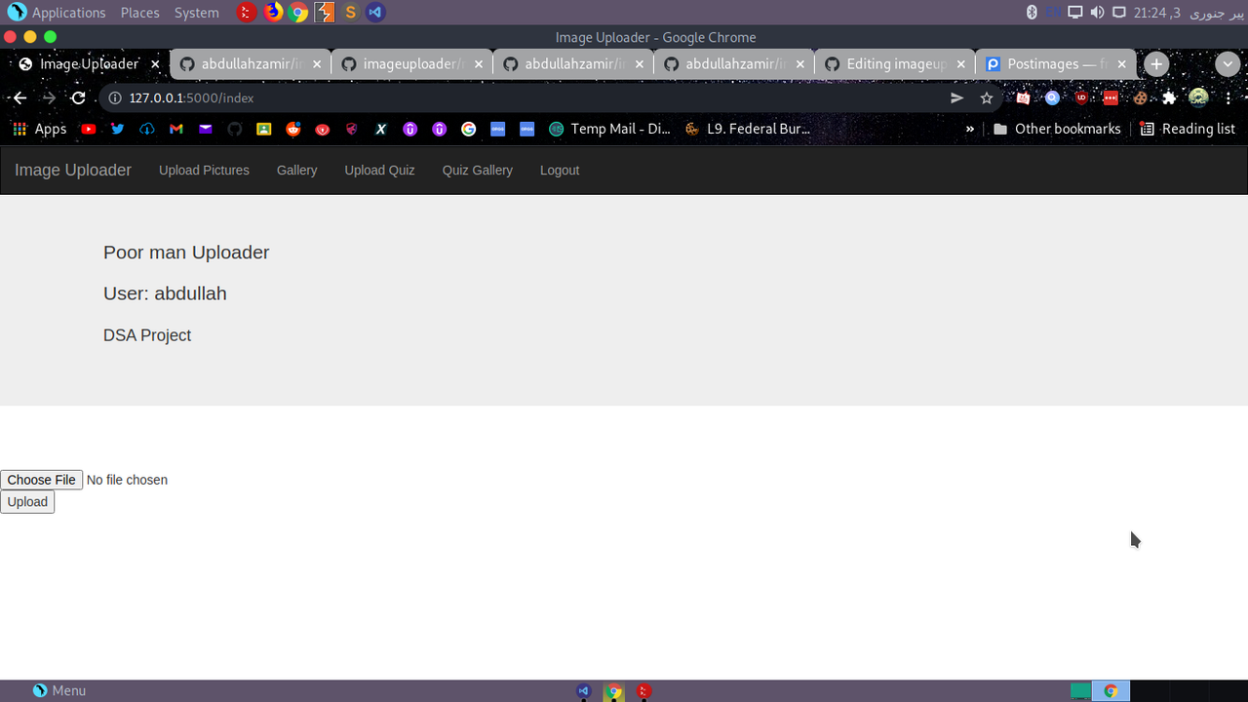Image resolution: width=1248 pixels, height=702 pixels.
Task: Bookmark this page with the star icon
Action: 987,97
